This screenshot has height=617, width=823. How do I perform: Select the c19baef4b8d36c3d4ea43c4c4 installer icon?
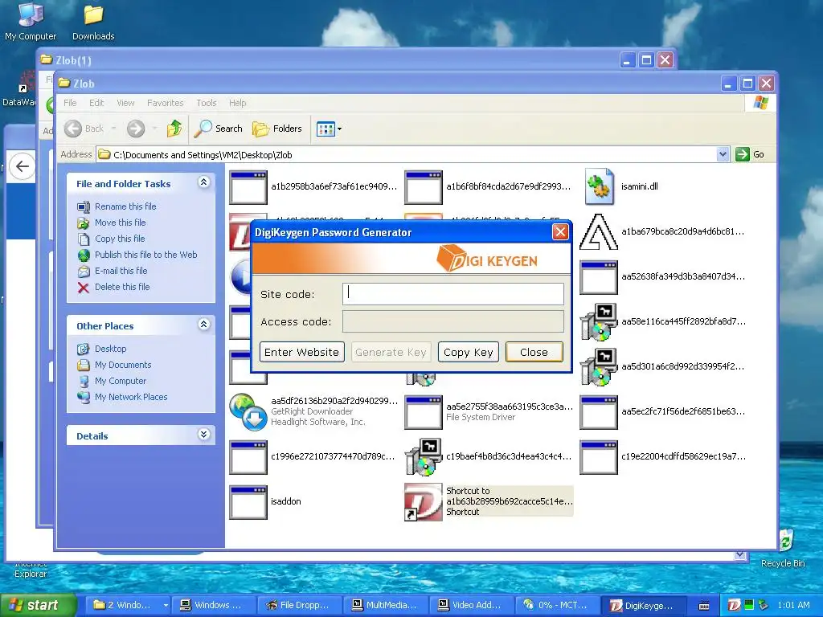tap(424, 457)
